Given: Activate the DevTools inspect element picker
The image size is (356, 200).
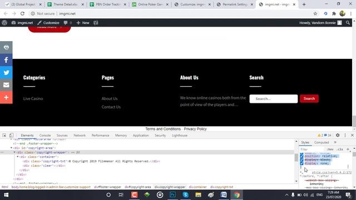Looking at the screenshot, I should click(4, 136).
